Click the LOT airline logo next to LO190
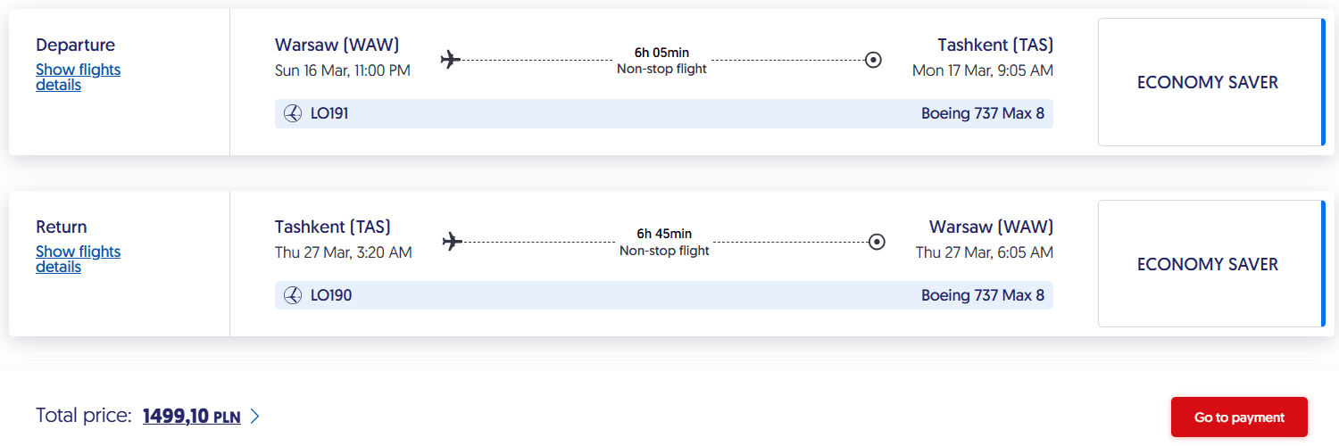Viewport: 1339px width, 446px height. tap(293, 295)
